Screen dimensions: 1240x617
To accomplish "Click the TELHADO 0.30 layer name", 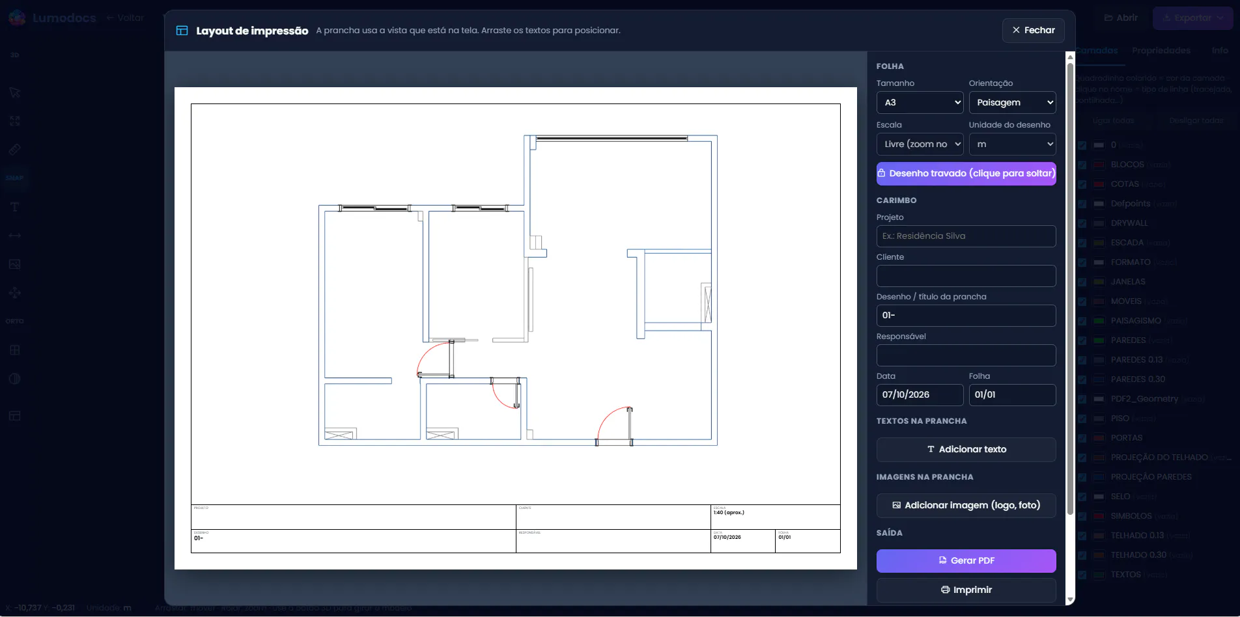I will click(x=1138, y=555).
